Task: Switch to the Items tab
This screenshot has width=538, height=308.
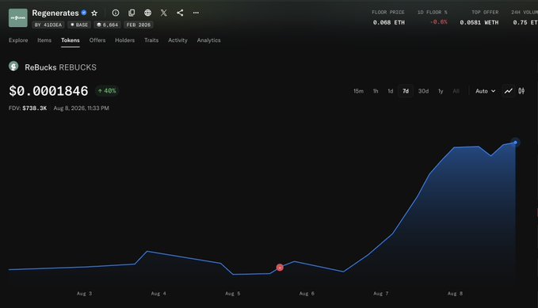Action: coord(44,40)
